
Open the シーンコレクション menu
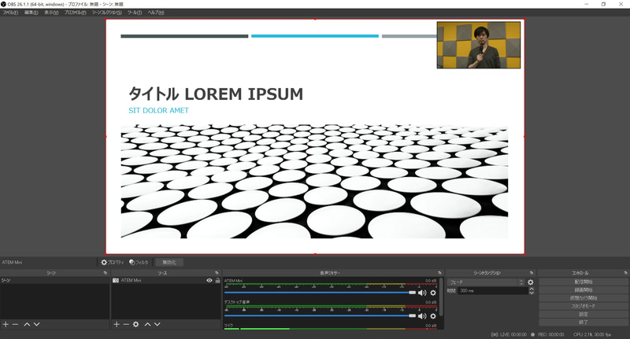106,13
